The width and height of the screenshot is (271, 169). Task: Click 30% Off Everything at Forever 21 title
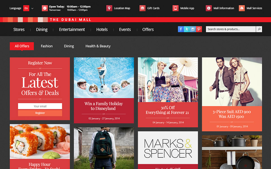click(167, 110)
